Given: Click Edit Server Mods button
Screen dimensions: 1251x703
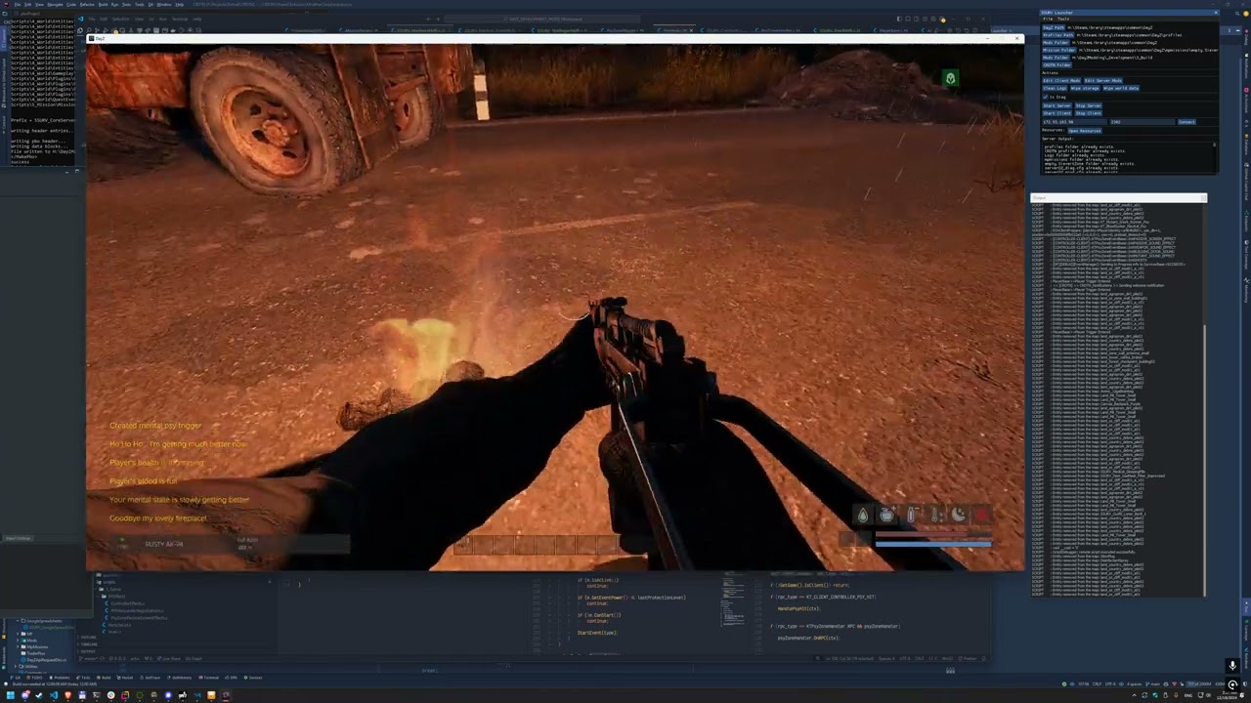Looking at the screenshot, I should [1103, 80].
